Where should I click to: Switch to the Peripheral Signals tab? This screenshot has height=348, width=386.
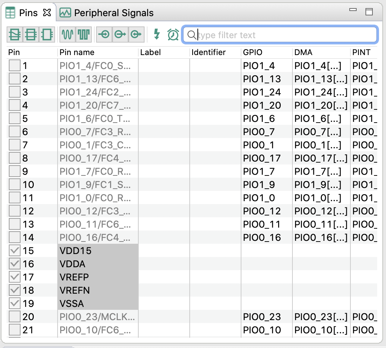pyautogui.click(x=107, y=13)
